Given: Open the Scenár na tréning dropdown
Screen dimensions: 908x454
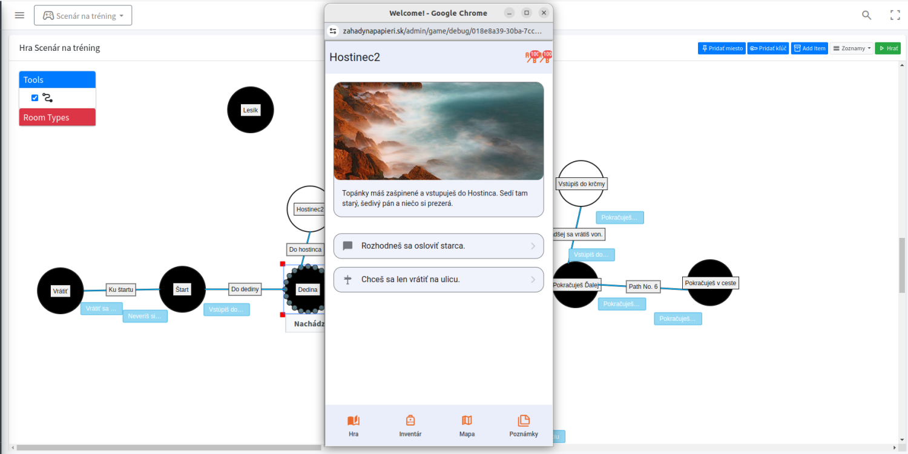Looking at the screenshot, I should point(83,16).
